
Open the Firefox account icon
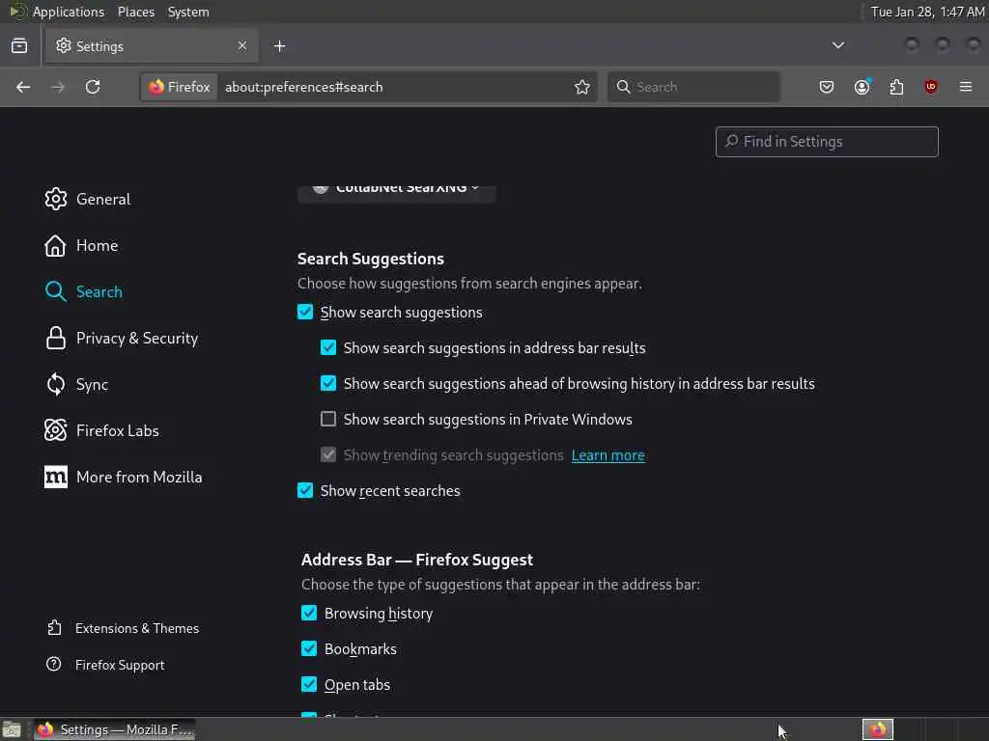click(x=862, y=87)
